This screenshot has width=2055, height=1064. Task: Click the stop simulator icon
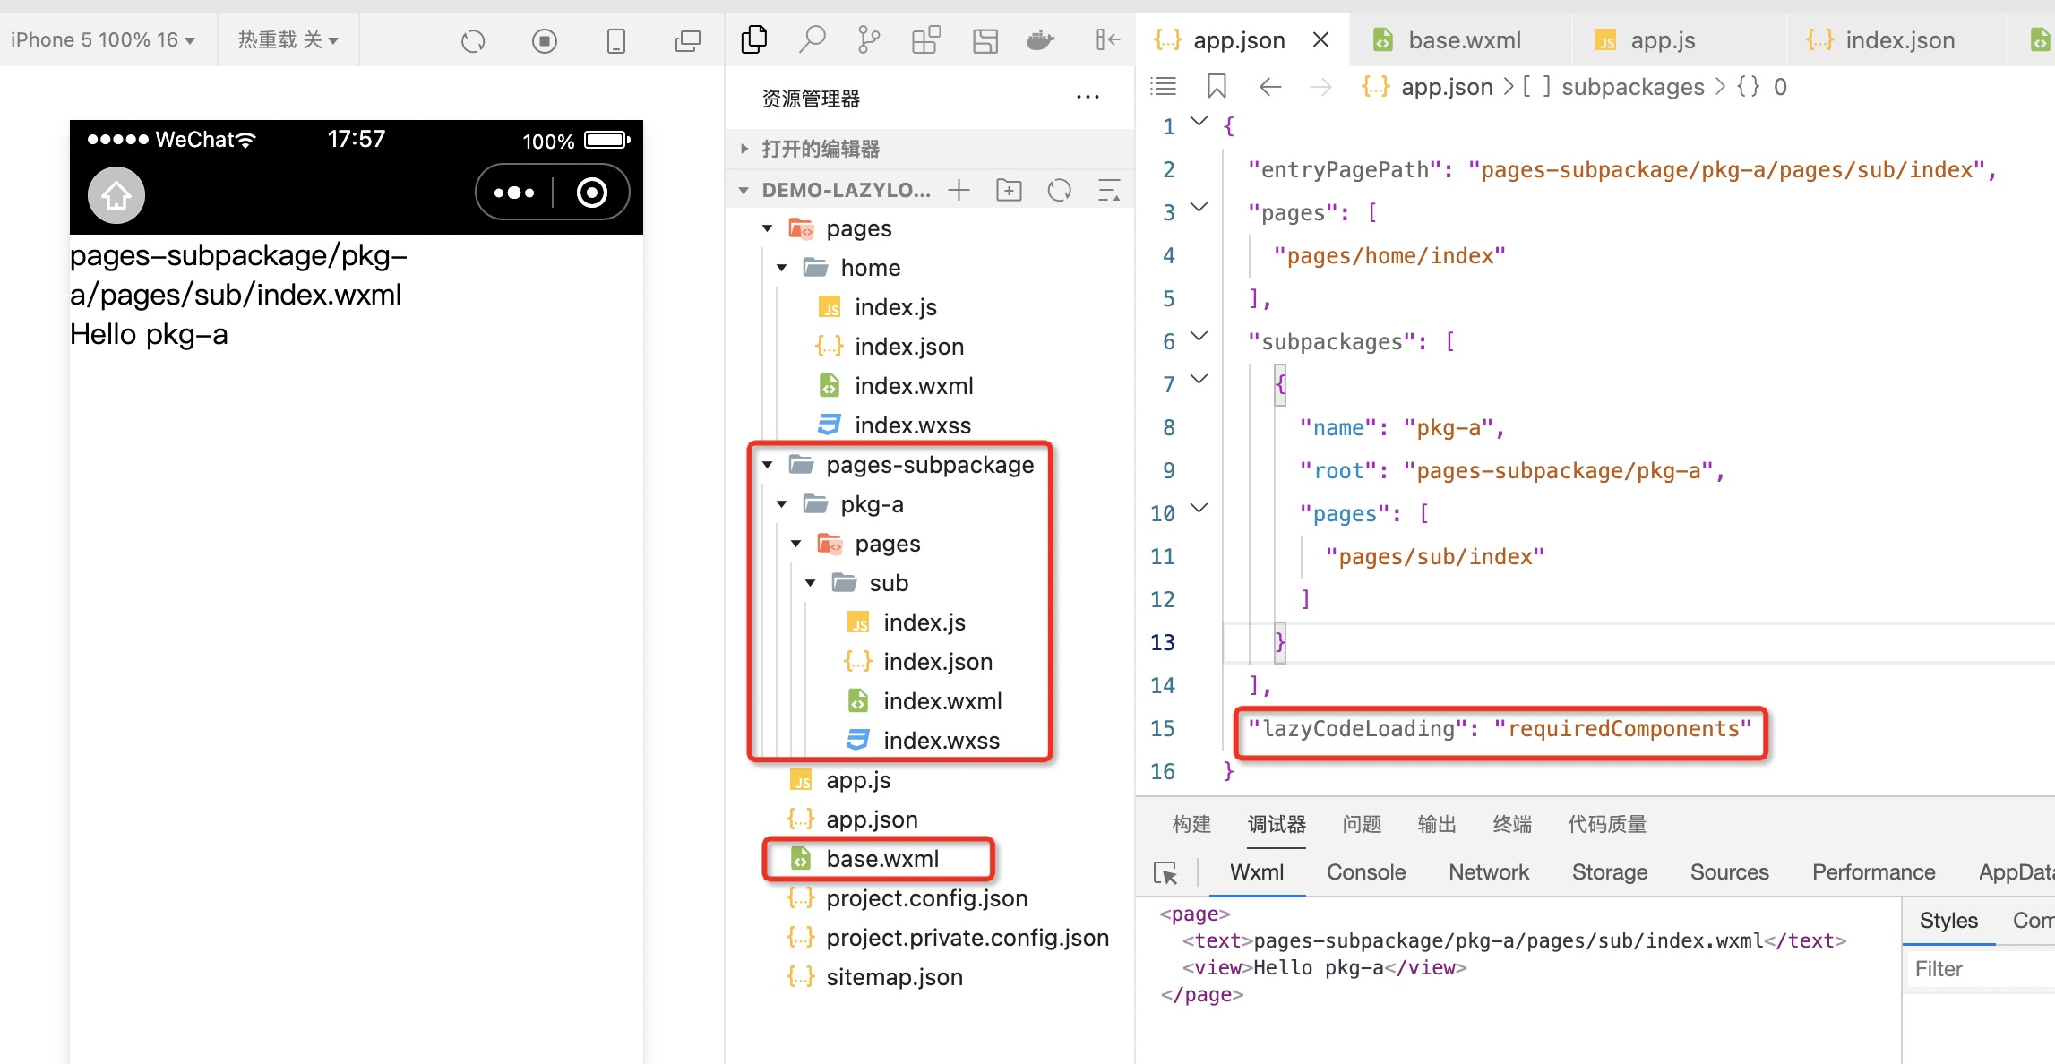click(544, 41)
